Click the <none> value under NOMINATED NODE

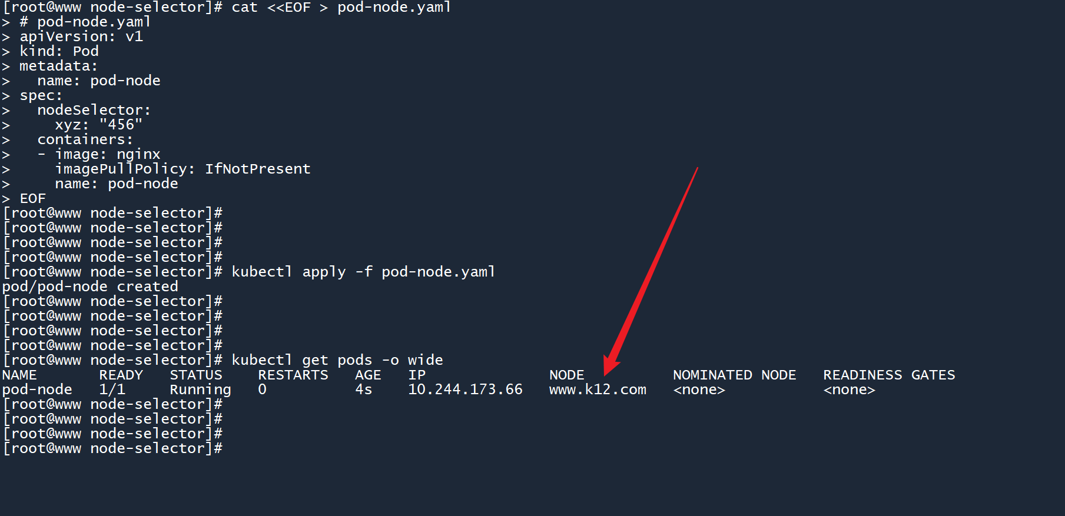[699, 390]
